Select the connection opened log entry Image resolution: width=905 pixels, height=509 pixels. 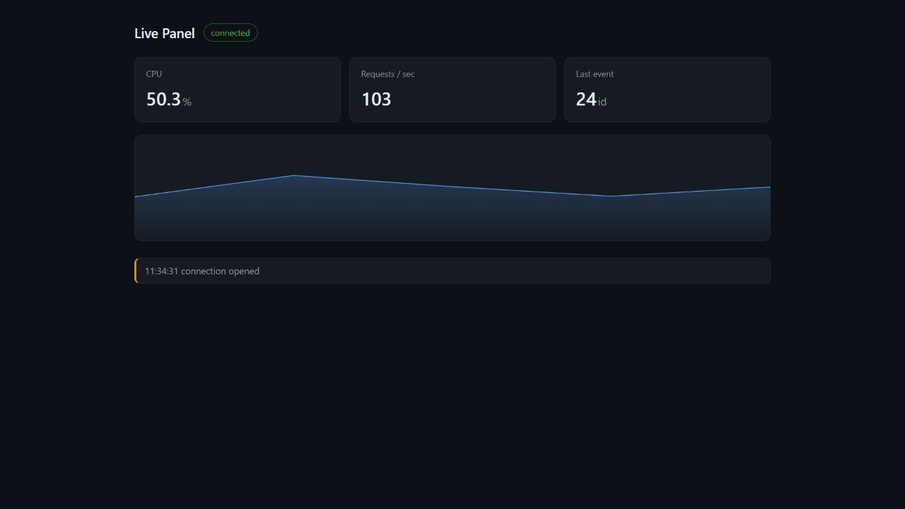point(452,271)
